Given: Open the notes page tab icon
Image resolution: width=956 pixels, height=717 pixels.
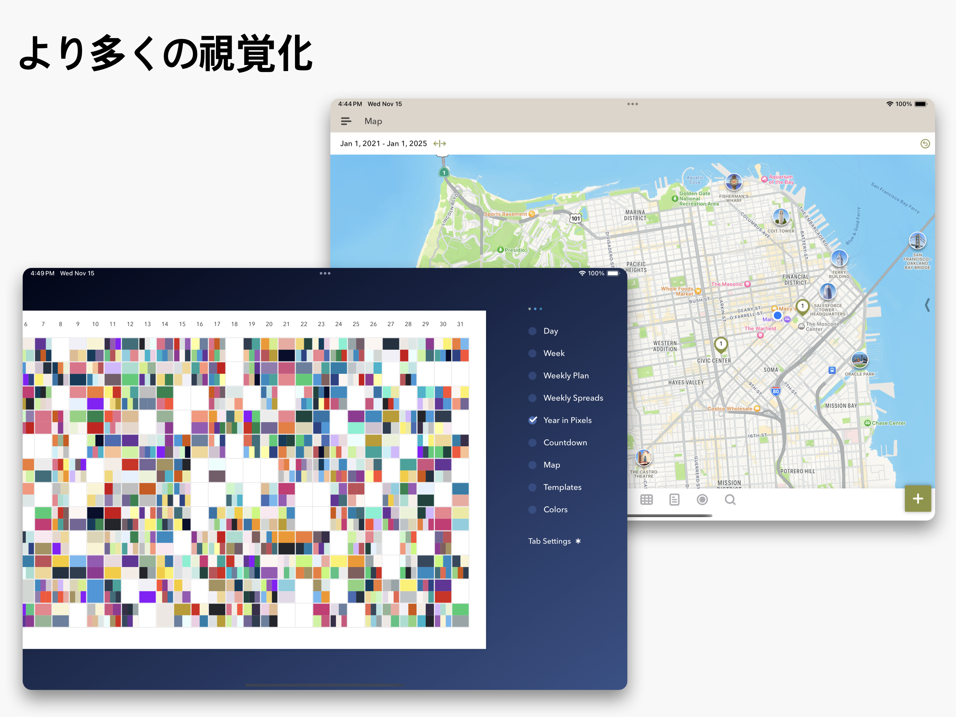Looking at the screenshot, I should tap(674, 500).
